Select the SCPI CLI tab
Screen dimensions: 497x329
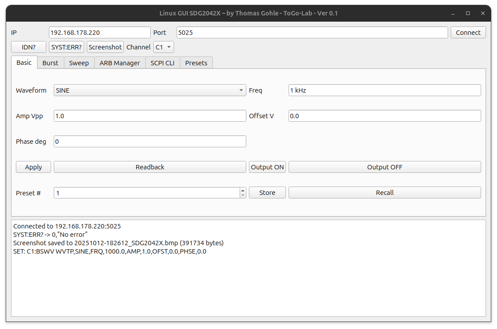[x=162, y=63]
